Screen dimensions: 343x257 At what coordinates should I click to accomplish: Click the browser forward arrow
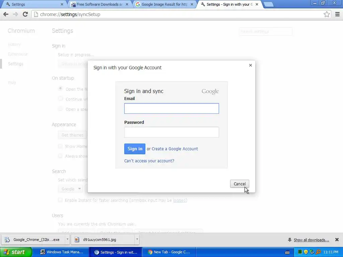[x=15, y=14]
